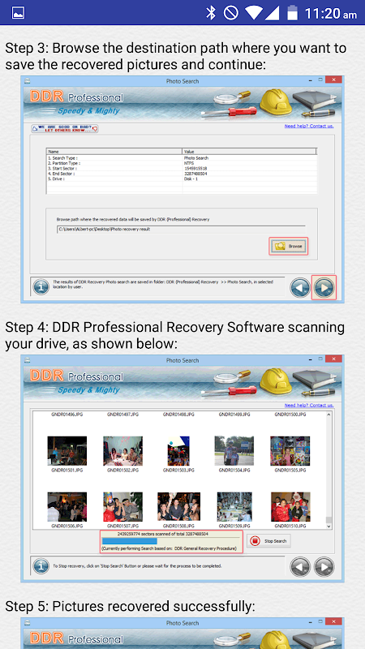The height and width of the screenshot is (649, 365).
Task: Click the 'Search Type' row in the table
Action: pyautogui.click(x=181, y=158)
